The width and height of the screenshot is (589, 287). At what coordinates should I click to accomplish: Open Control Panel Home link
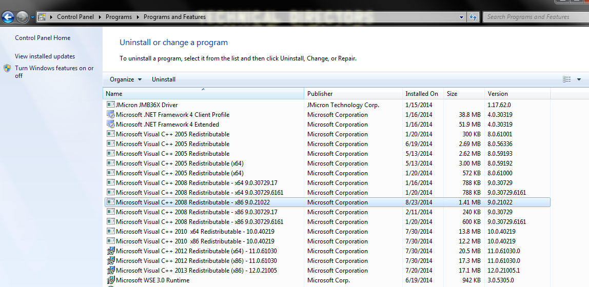tap(43, 38)
